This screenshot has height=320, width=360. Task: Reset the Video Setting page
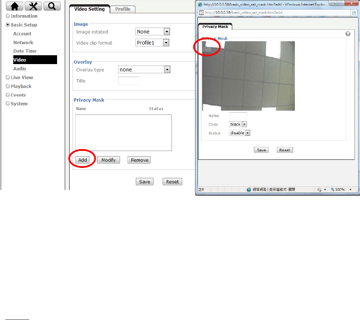point(172,182)
